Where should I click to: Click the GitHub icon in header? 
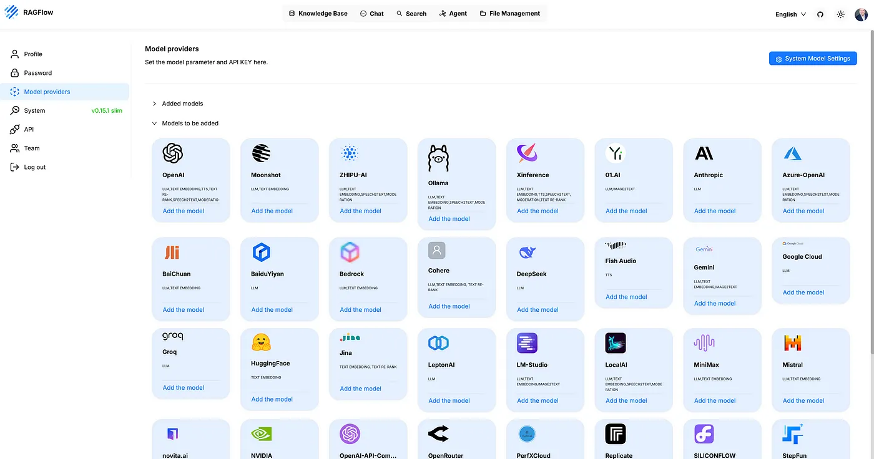[x=820, y=14]
